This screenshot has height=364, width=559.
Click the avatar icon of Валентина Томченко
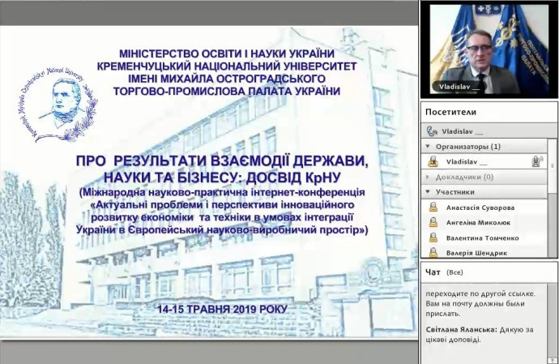tap(434, 238)
